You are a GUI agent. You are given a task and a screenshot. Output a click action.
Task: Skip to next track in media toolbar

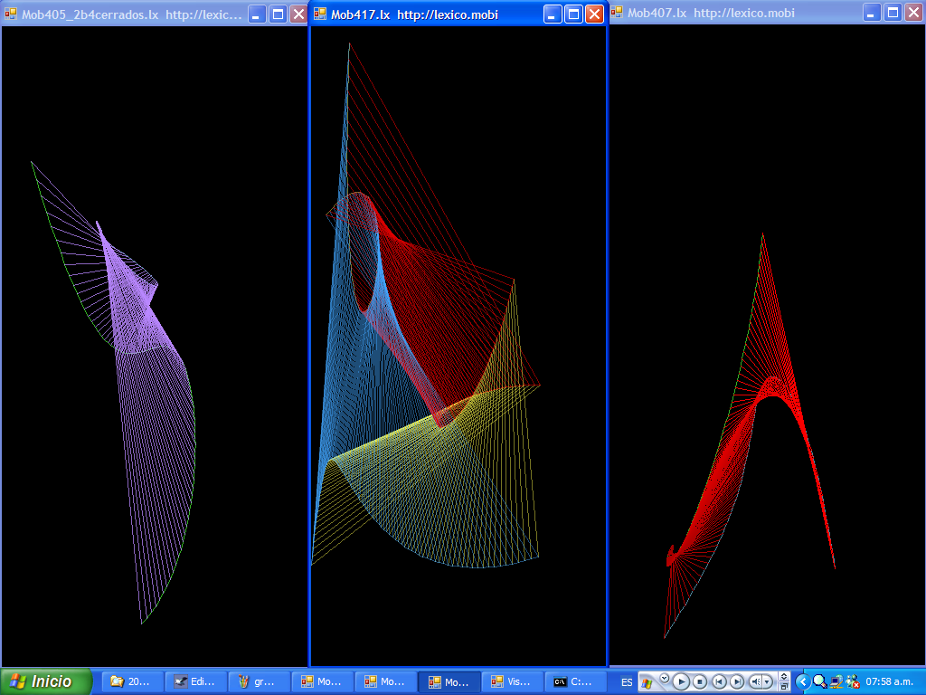(737, 681)
